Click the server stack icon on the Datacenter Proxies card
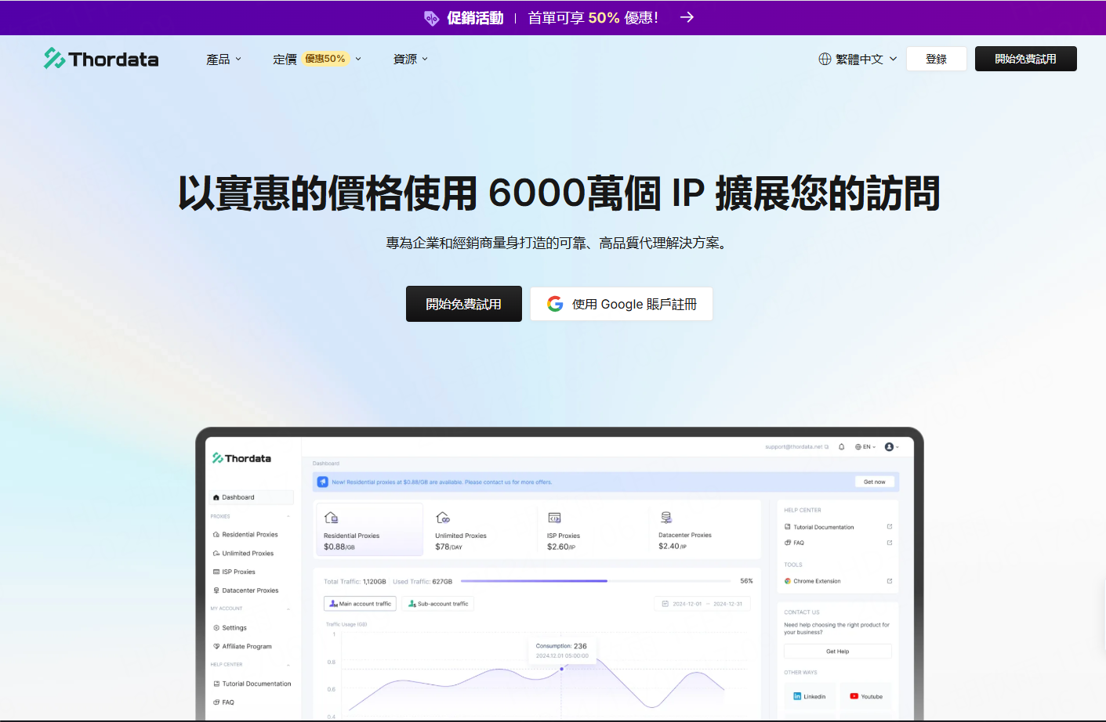The width and height of the screenshot is (1106, 722). tap(666, 518)
